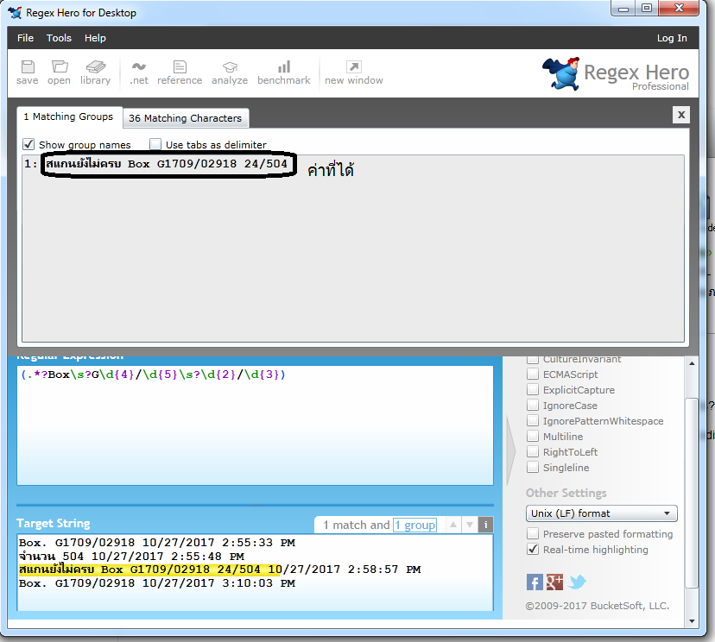Open the Tools menu
The image size is (715, 642).
pos(59,38)
